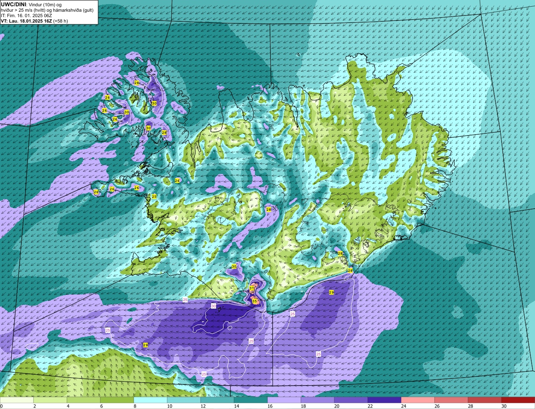535x409 pixels.
Task: Click the 'VT: Lau. 18.01.2025 16Z (+58 h)' line
Action: [34, 20]
